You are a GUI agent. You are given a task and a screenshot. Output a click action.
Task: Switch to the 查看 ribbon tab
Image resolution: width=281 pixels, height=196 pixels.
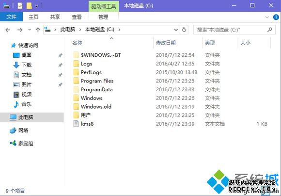(77, 17)
